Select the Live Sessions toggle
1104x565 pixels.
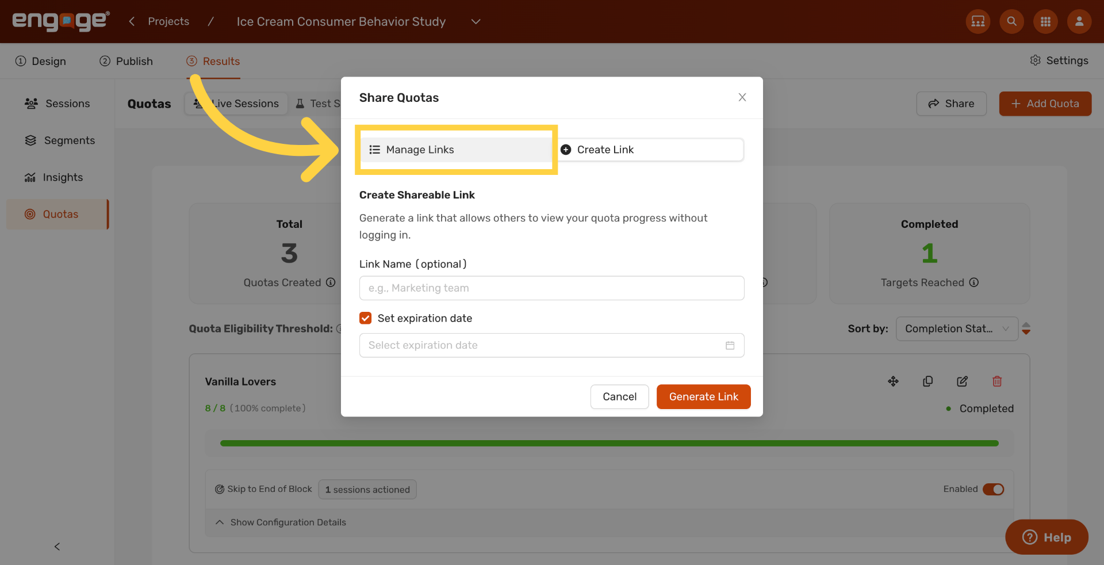pos(236,104)
